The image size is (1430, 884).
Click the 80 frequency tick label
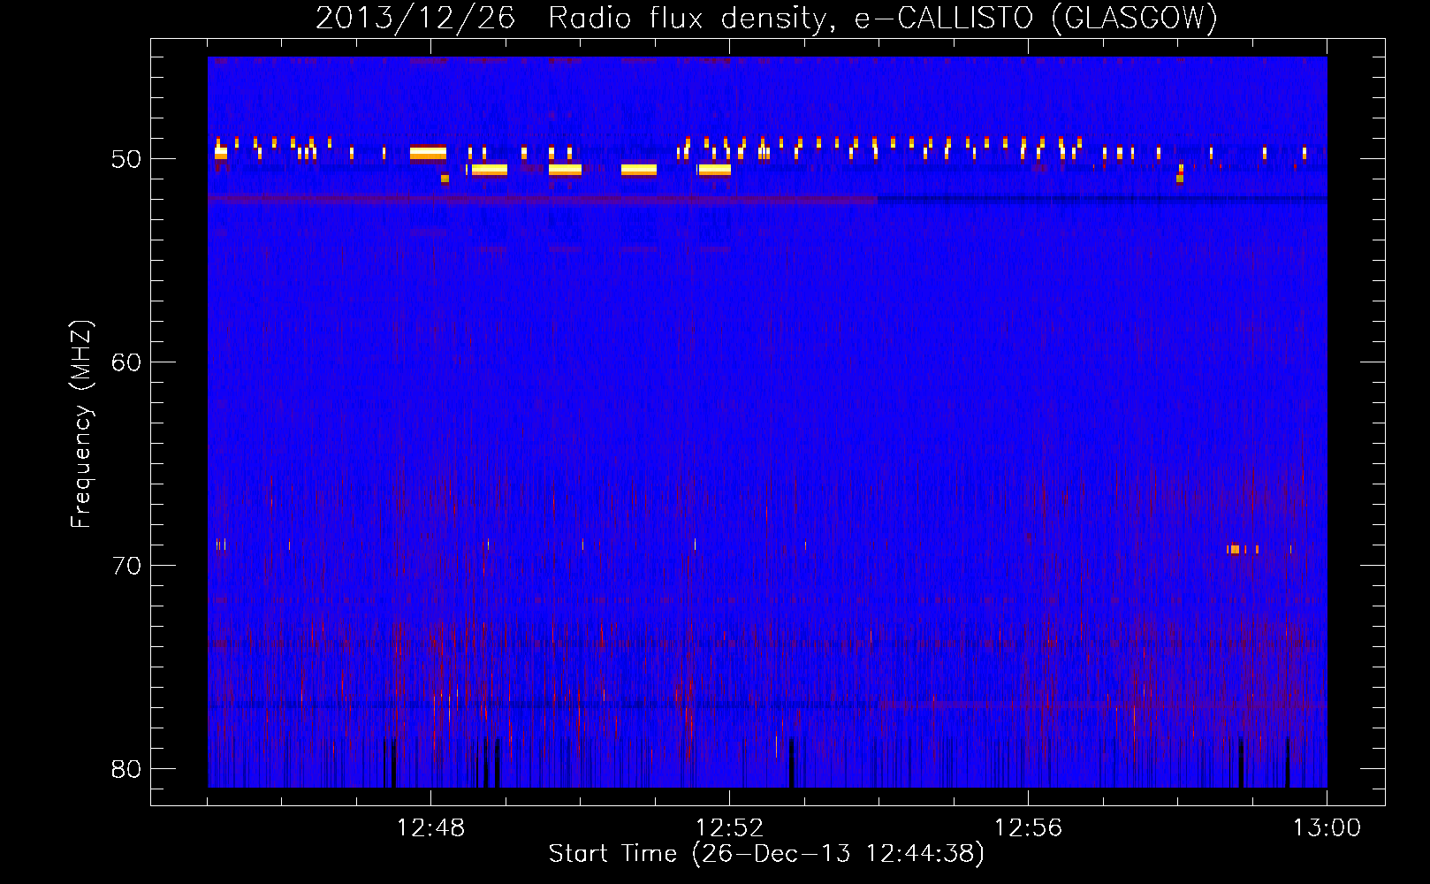(127, 769)
